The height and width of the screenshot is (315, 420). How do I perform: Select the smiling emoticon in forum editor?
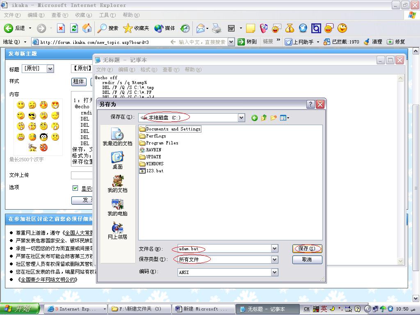[21, 105]
